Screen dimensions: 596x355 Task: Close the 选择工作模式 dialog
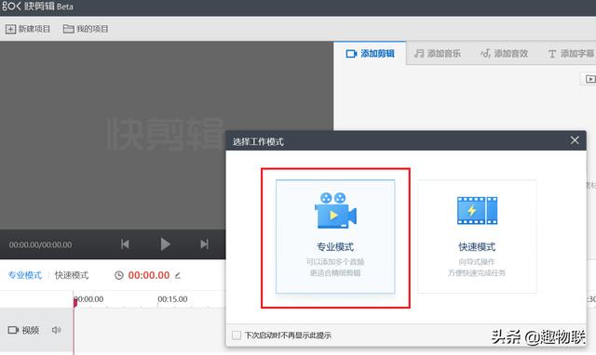click(575, 140)
